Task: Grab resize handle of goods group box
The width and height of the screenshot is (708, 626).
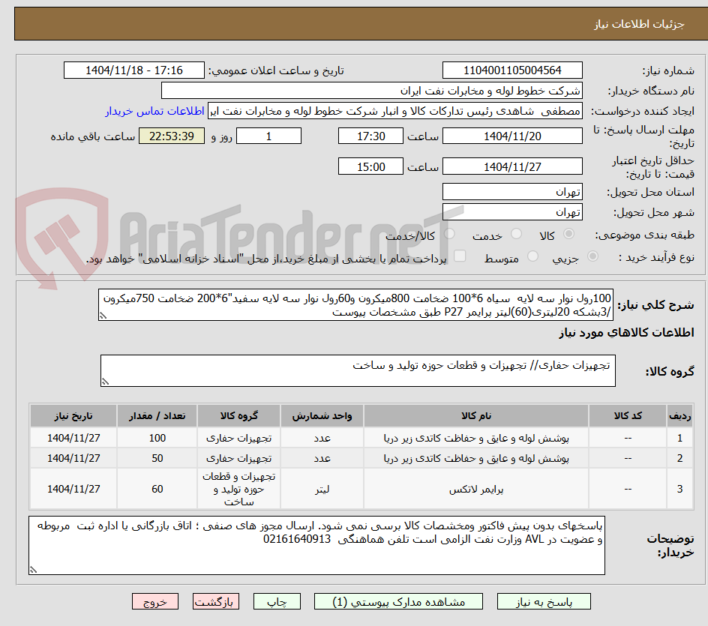Action: click(105, 382)
